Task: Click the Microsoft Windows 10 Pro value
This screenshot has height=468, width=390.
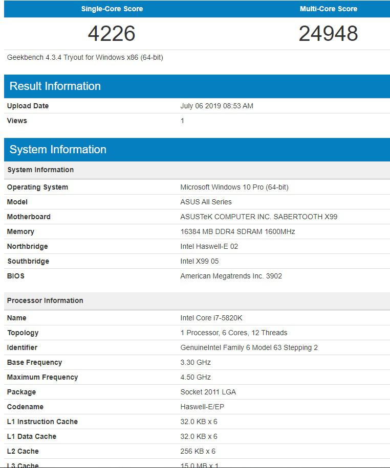Action: (x=234, y=187)
